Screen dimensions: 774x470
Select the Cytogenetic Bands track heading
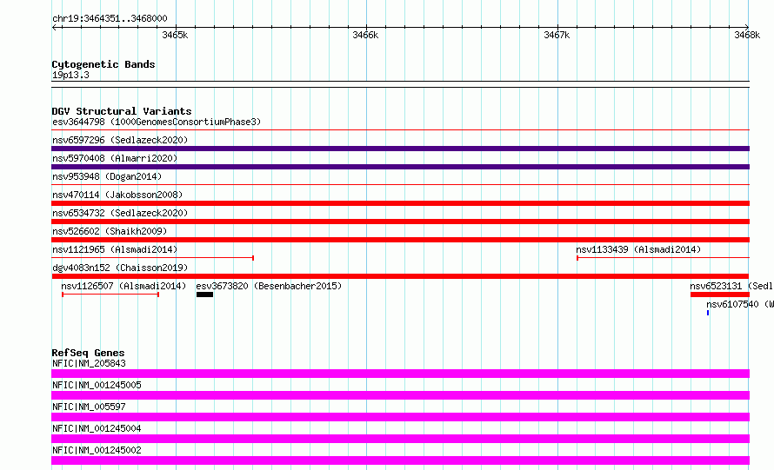(103, 64)
